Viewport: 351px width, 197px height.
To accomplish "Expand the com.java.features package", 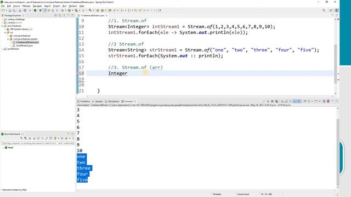I will [8, 36].
